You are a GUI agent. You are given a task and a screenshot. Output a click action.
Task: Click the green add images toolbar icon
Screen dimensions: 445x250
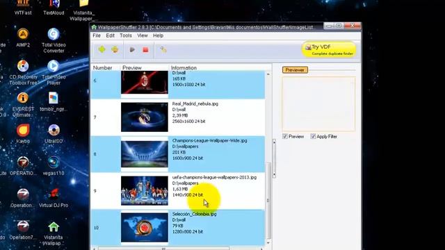[102, 49]
